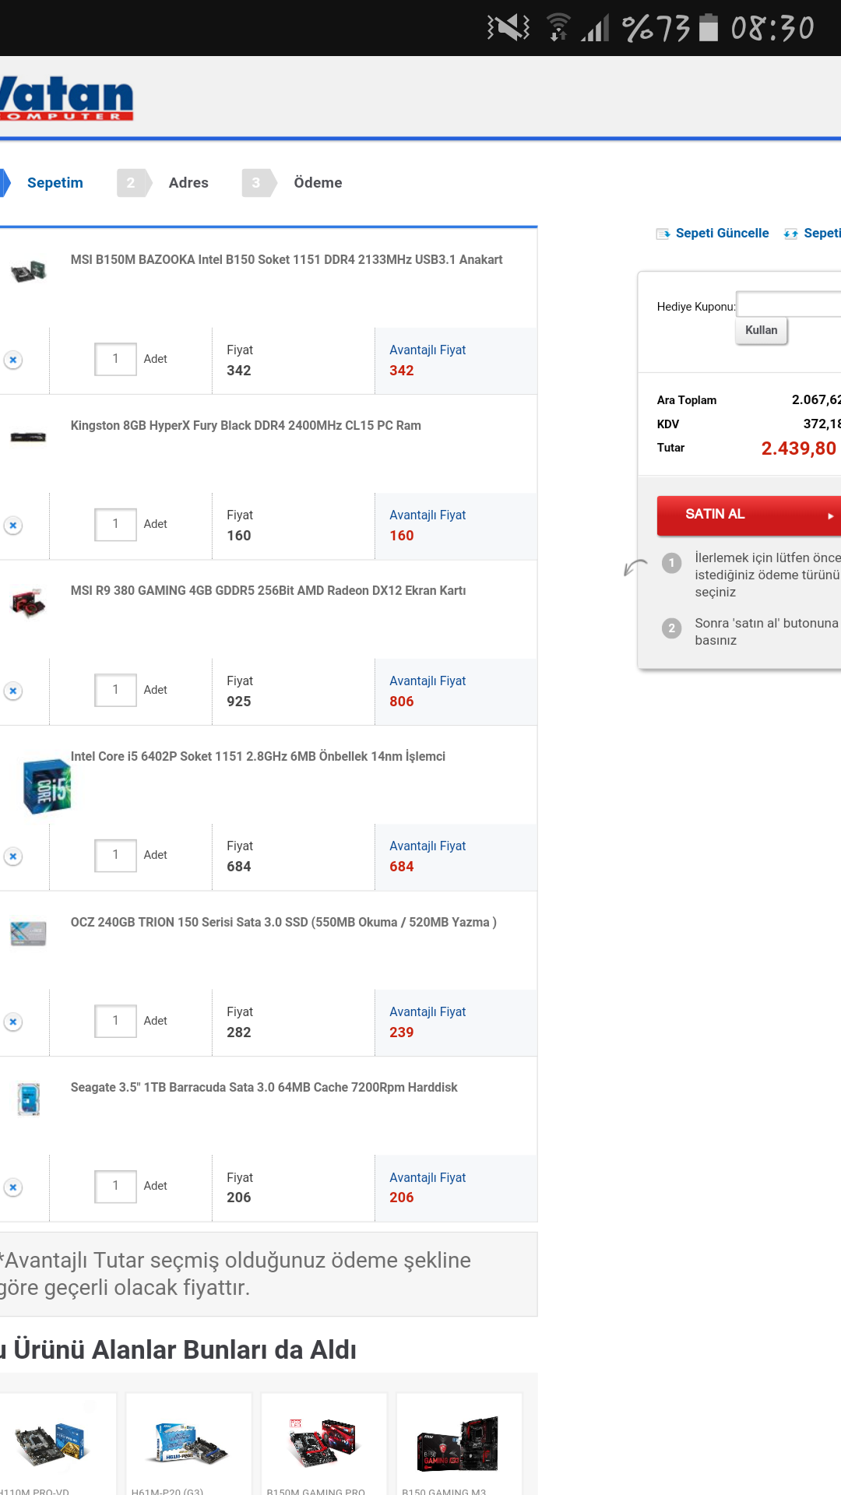Click the Sepeti Güncelle update icon
This screenshot has height=1495, width=841.
tap(663, 234)
